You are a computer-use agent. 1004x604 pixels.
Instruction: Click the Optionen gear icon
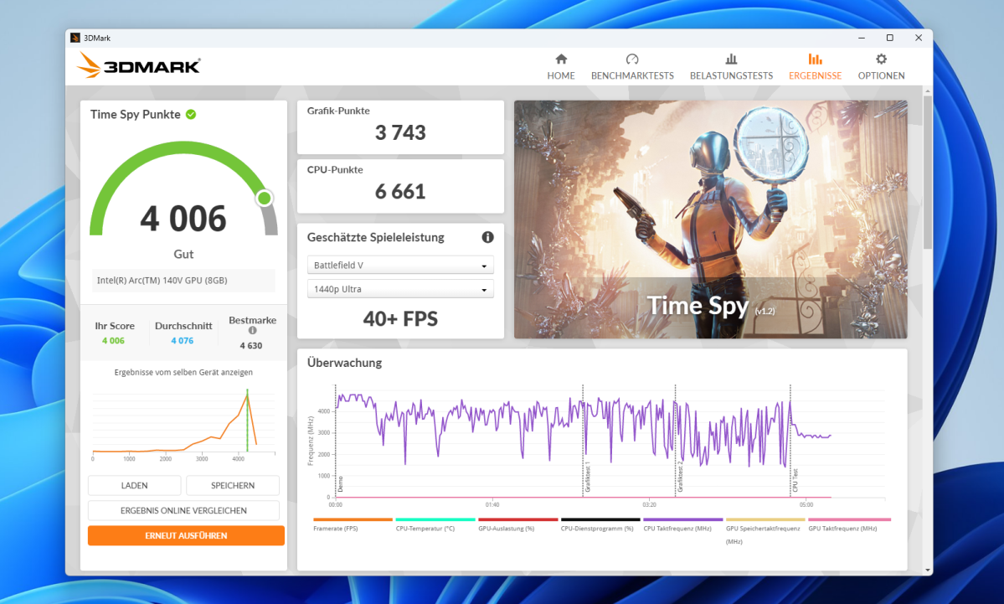point(881,59)
